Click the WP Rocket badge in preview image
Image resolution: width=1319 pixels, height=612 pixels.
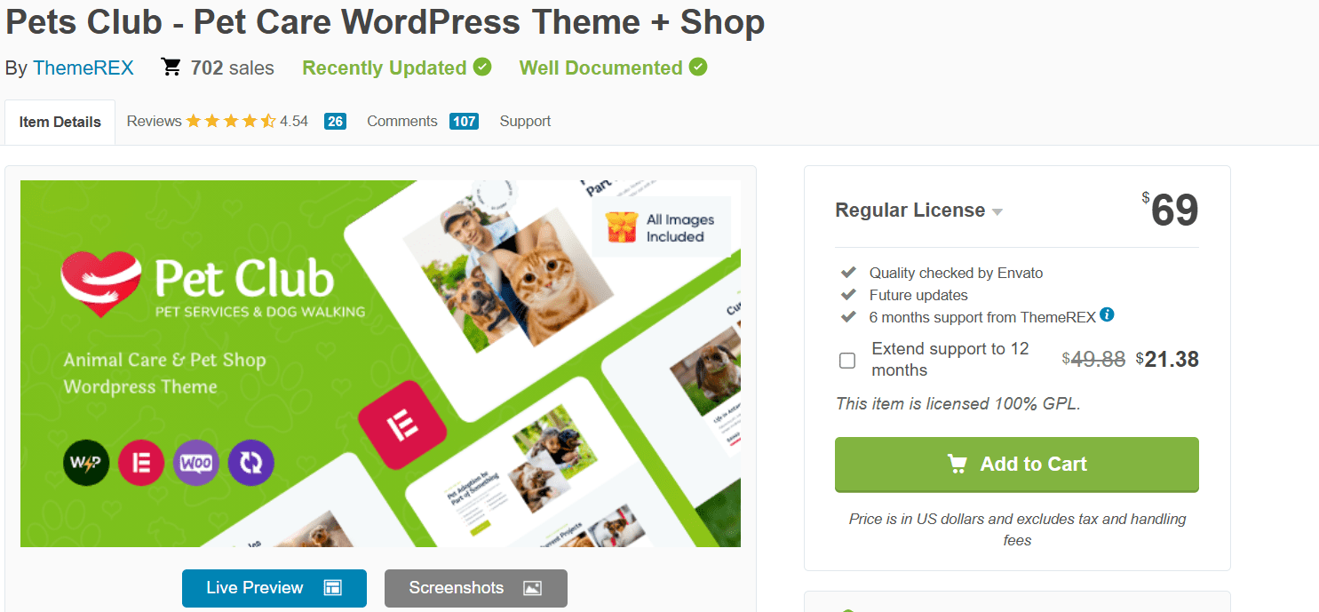(x=86, y=463)
